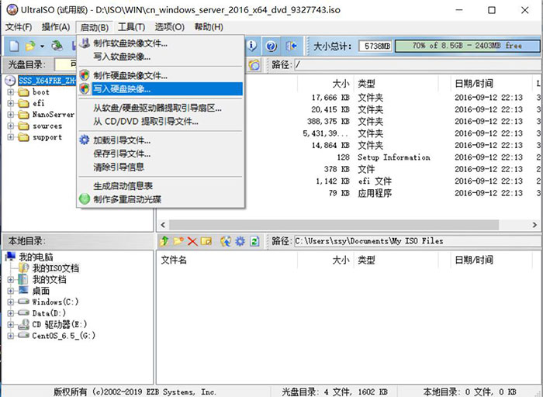Screen dimensions: 543x397
Task: Click the Open CD/DVD disc toolbar icon
Action: coord(57,46)
